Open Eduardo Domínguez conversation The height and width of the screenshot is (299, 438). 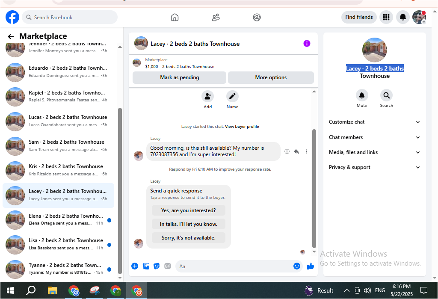[x=58, y=72]
